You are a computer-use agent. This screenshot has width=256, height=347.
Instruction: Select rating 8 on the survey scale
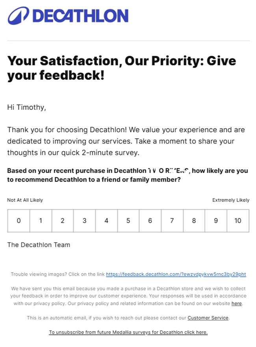[194, 221]
